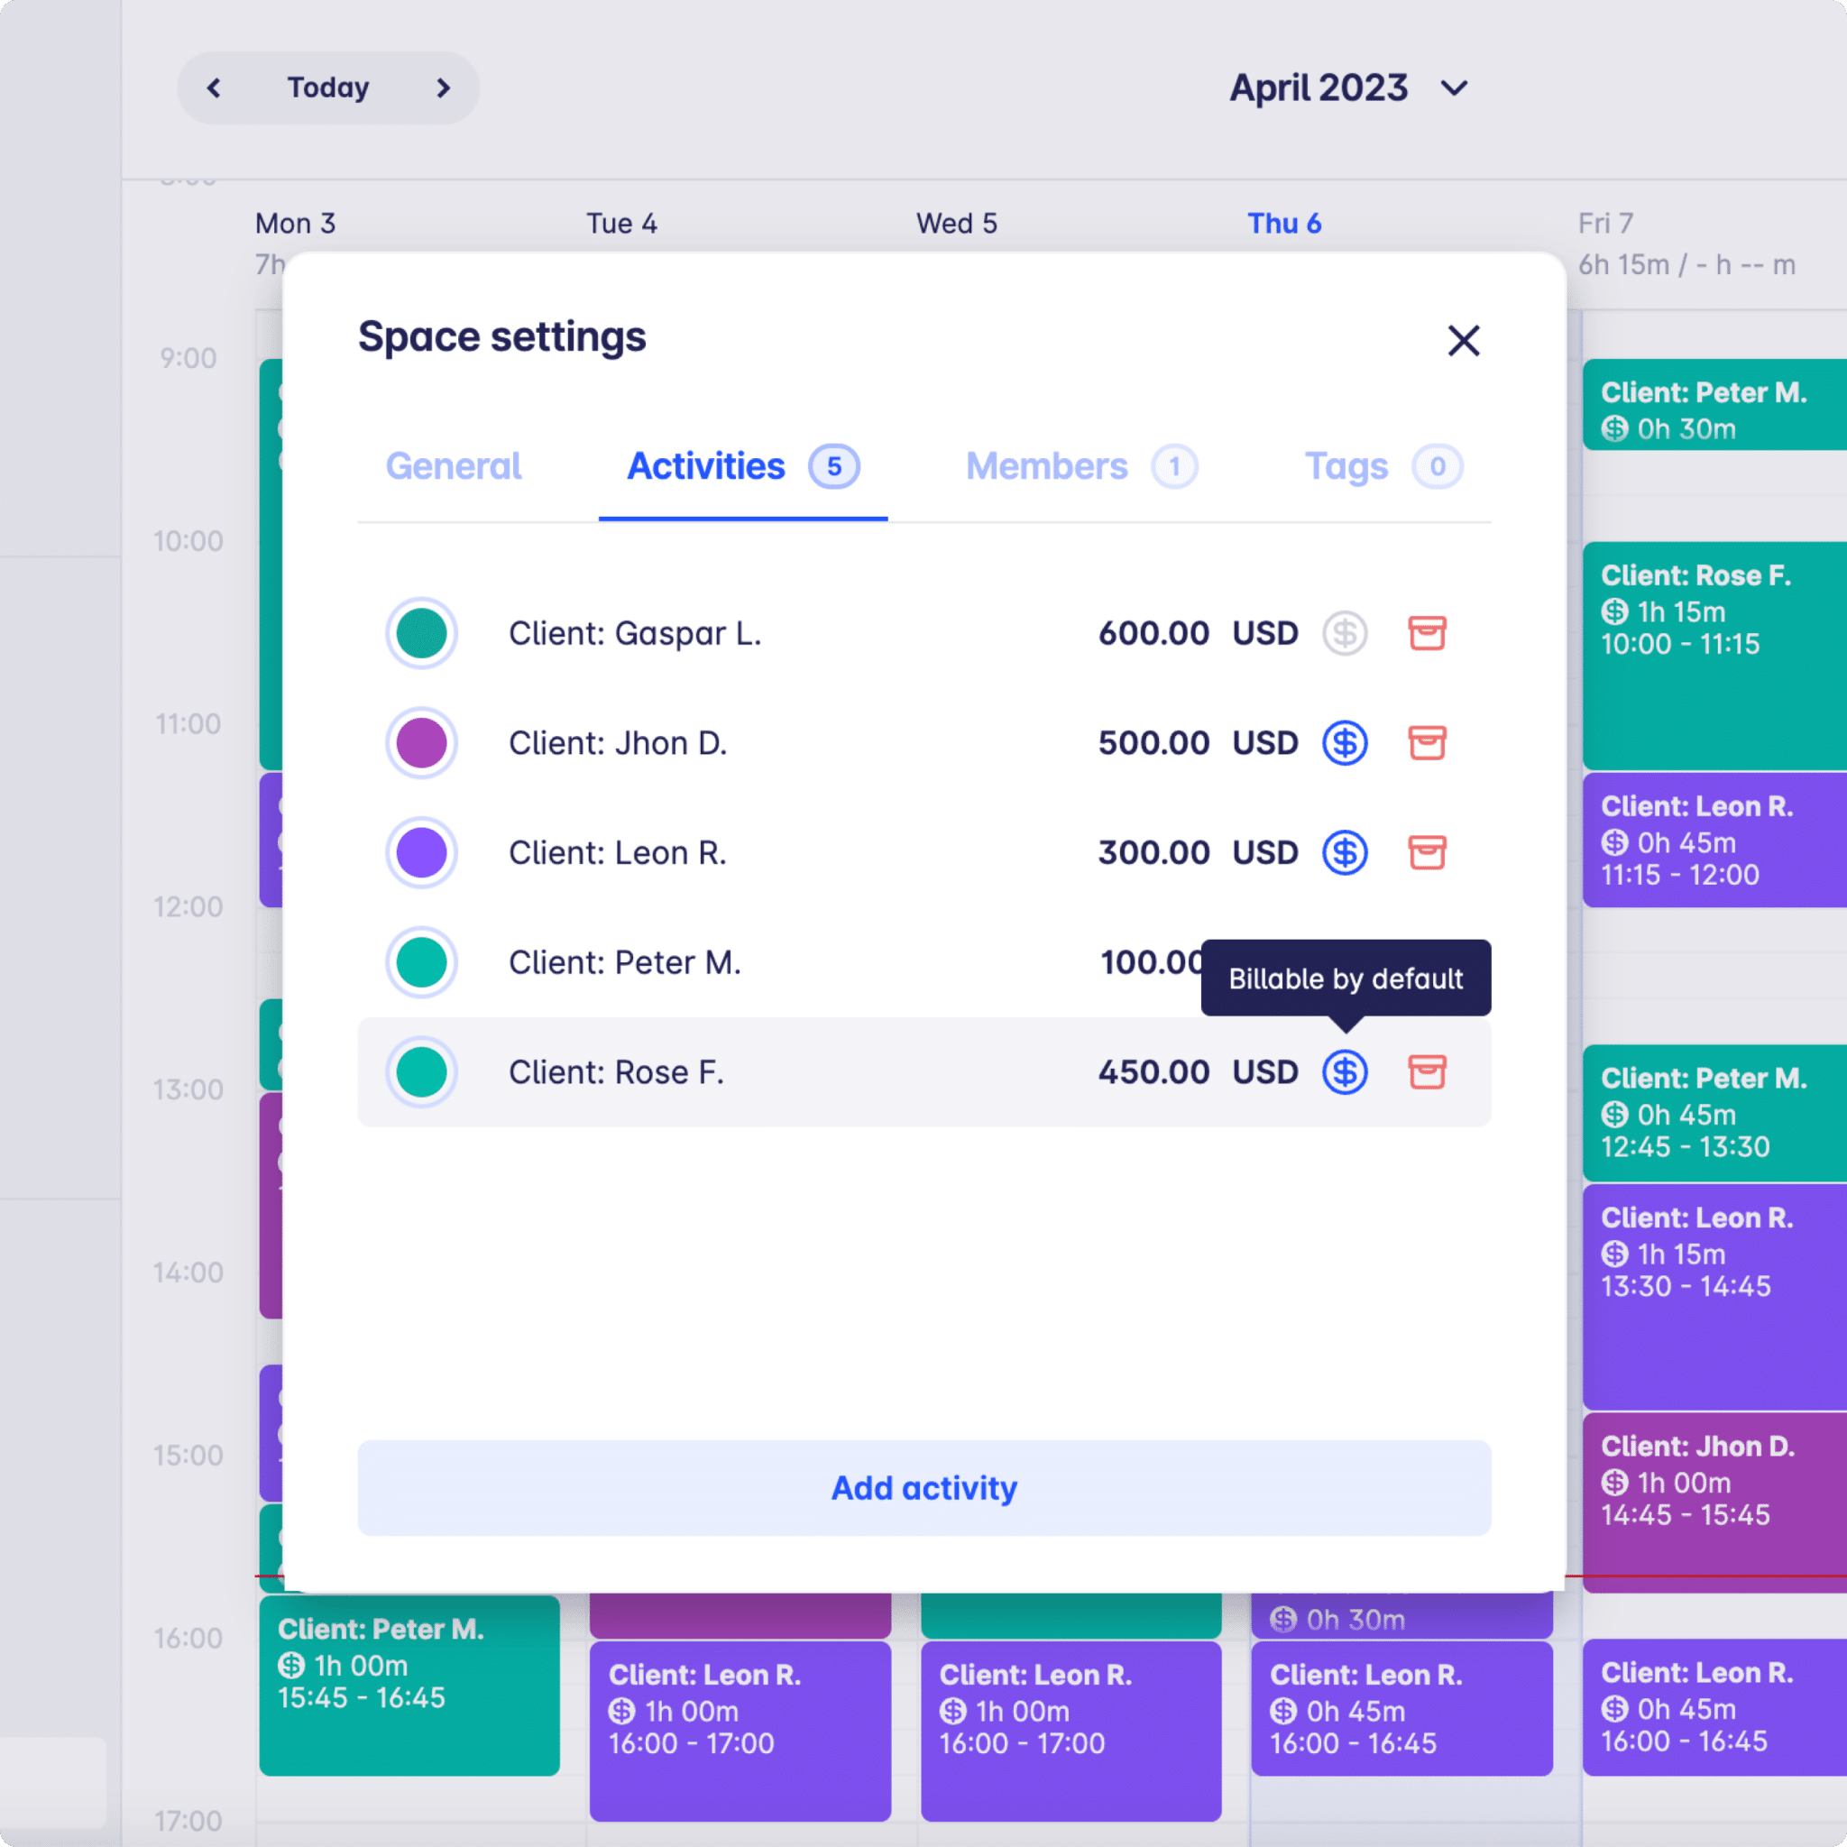Archive the Client: Rose F. activity
Screen dimensions: 1847x1847
[1427, 1071]
